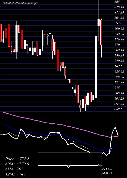
Task: Select the 770 price axis label
Action: [117, 45]
